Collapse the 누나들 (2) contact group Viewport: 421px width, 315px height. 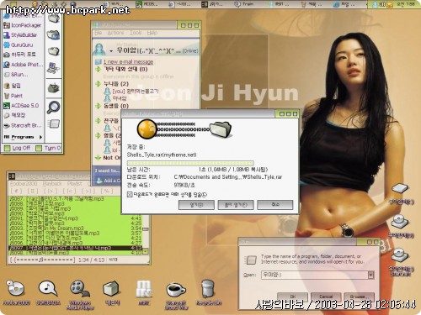99,83
